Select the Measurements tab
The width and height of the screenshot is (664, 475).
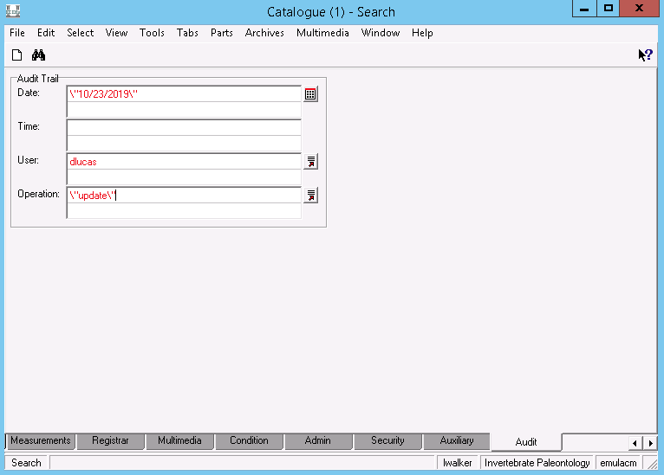(41, 440)
